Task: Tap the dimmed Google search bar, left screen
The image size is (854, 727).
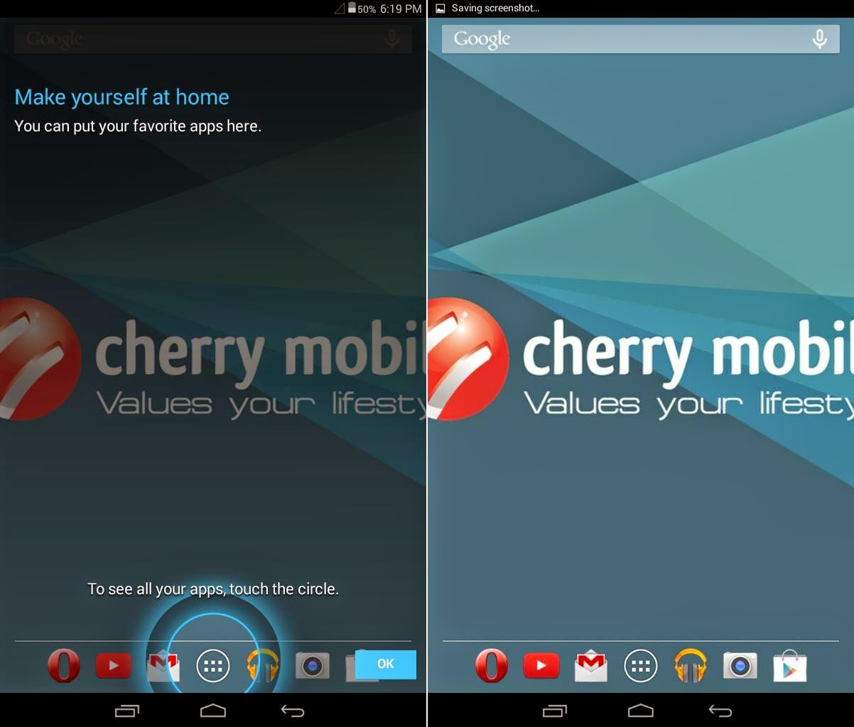Action: [213, 39]
